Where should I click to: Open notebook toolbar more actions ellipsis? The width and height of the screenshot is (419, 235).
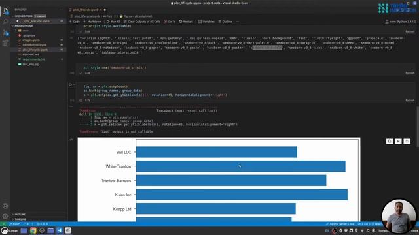click(x=237, y=22)
